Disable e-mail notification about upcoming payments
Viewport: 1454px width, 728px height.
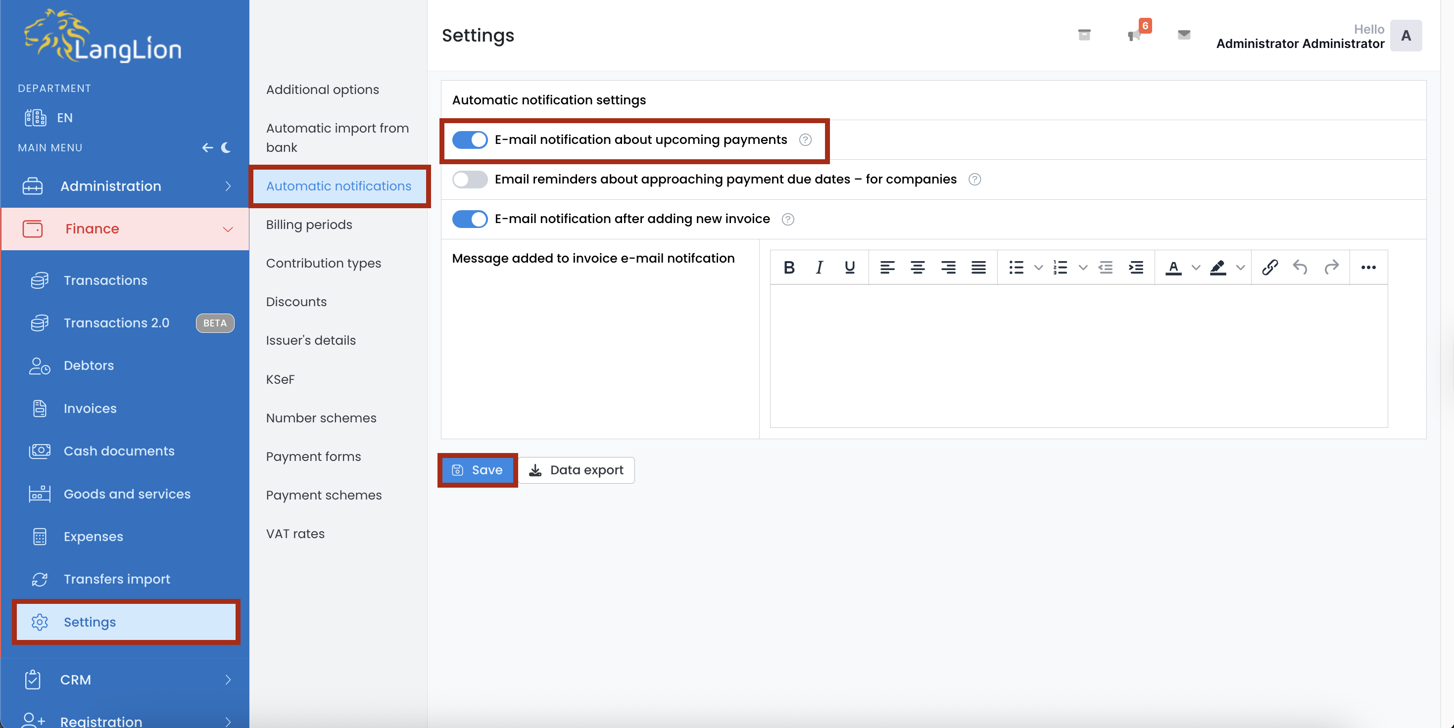470,140
